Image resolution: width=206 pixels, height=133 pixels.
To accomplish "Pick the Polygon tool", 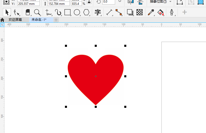I will [87, 12].
